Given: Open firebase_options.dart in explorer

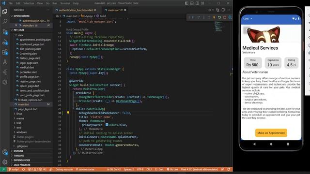Looking at the screenshot, I should point(31,100).
